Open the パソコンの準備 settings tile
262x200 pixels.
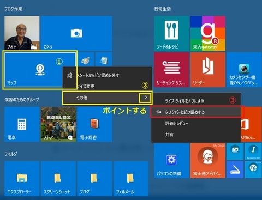click(171, 161)
